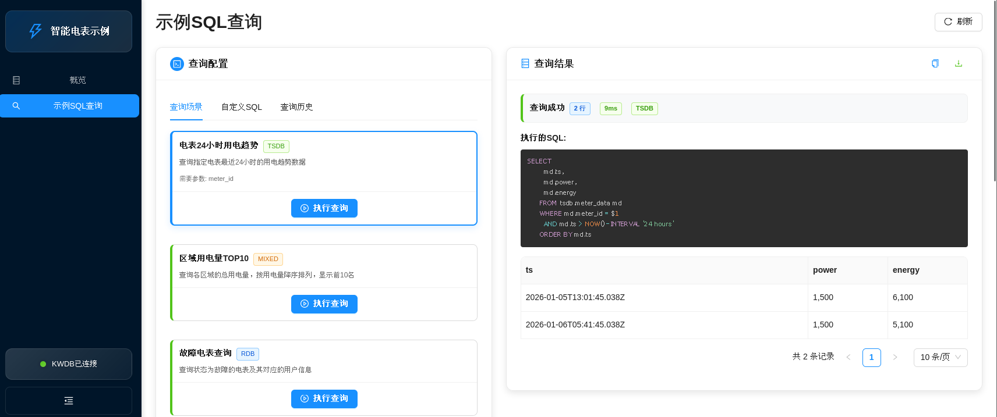997x417 pixels.
Task: Collapse the sidebar menu
Action: point(69,401)
